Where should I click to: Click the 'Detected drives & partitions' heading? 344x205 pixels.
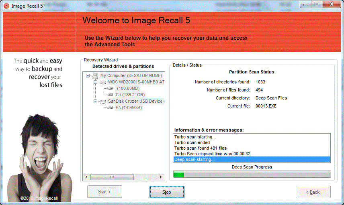(x=123, y=66)
